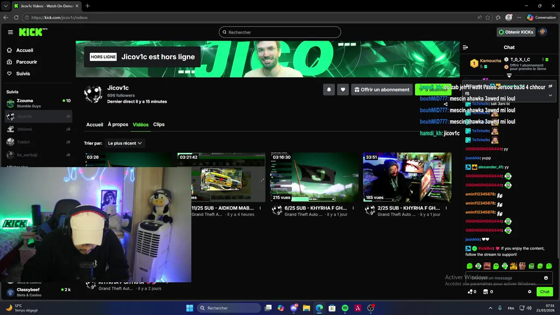
Task: Expand the chat leaderboard handle
Action: (509, 76)
